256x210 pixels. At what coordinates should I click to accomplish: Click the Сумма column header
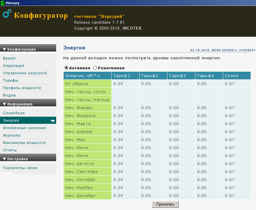[237, 76]
